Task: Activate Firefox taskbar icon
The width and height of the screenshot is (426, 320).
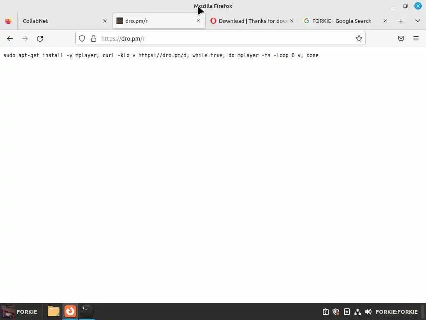Action: [x=70, y=311]
